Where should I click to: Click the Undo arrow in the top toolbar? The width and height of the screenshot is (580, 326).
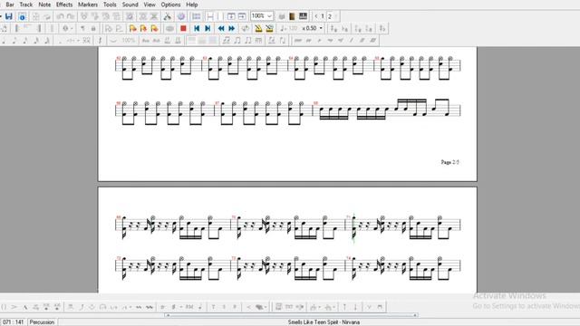coord(60,16)
